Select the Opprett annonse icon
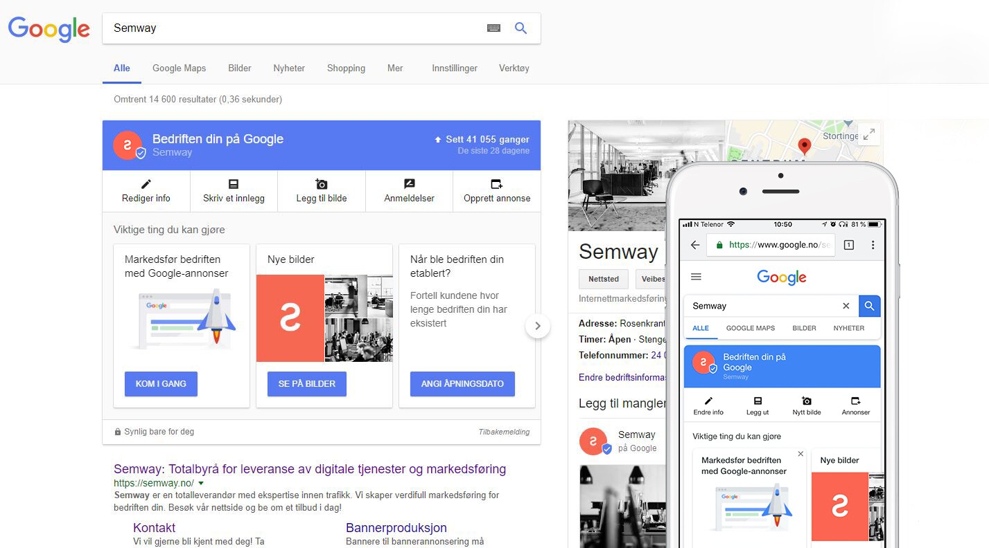Image resolution: width=989 pixels, height=548 pixels. [496, 183]
